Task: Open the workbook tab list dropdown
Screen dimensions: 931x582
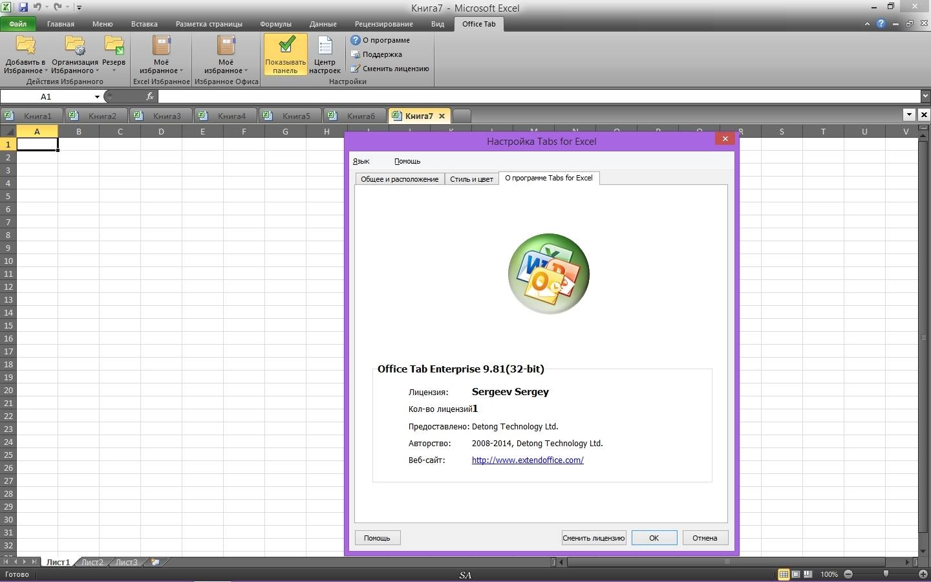Action: (x=909, y=114)
